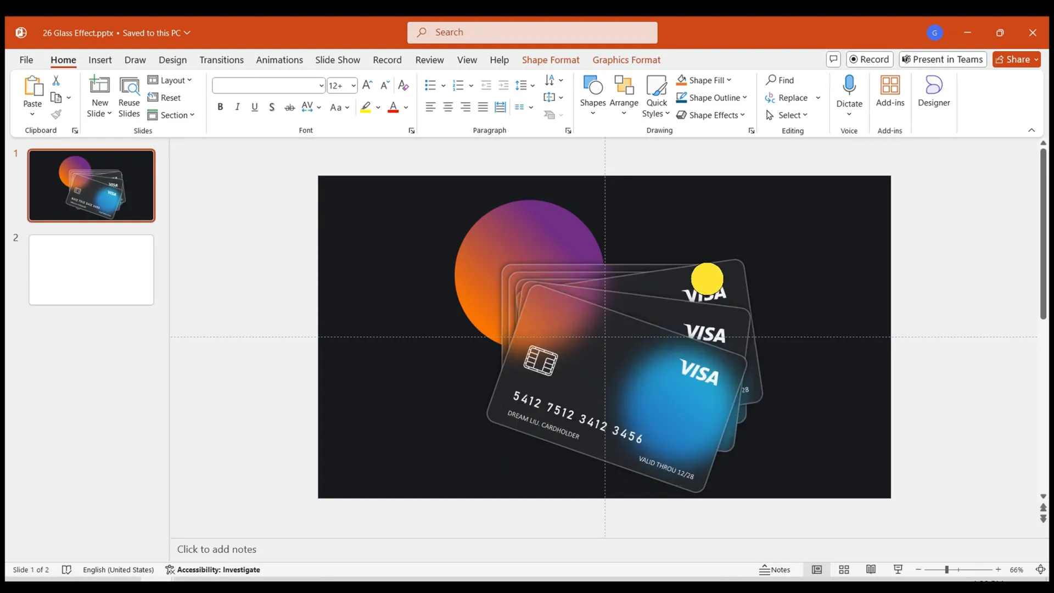The width and height of the screenshot is (1054, 593).
Task: Switch to Reading View icon
Action: (x=871, y=570)
